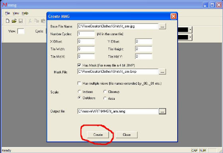The height and width of the screenshot is (153, 223).
Task: Click the Y Offset input field
Action: tap(143, 41)
